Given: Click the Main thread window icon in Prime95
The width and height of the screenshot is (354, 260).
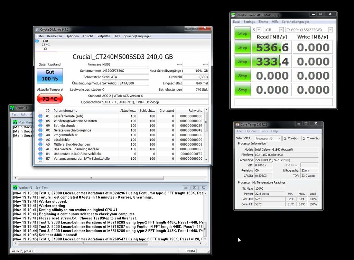Looking at the screenshot, I should click(x=15, y=122).
